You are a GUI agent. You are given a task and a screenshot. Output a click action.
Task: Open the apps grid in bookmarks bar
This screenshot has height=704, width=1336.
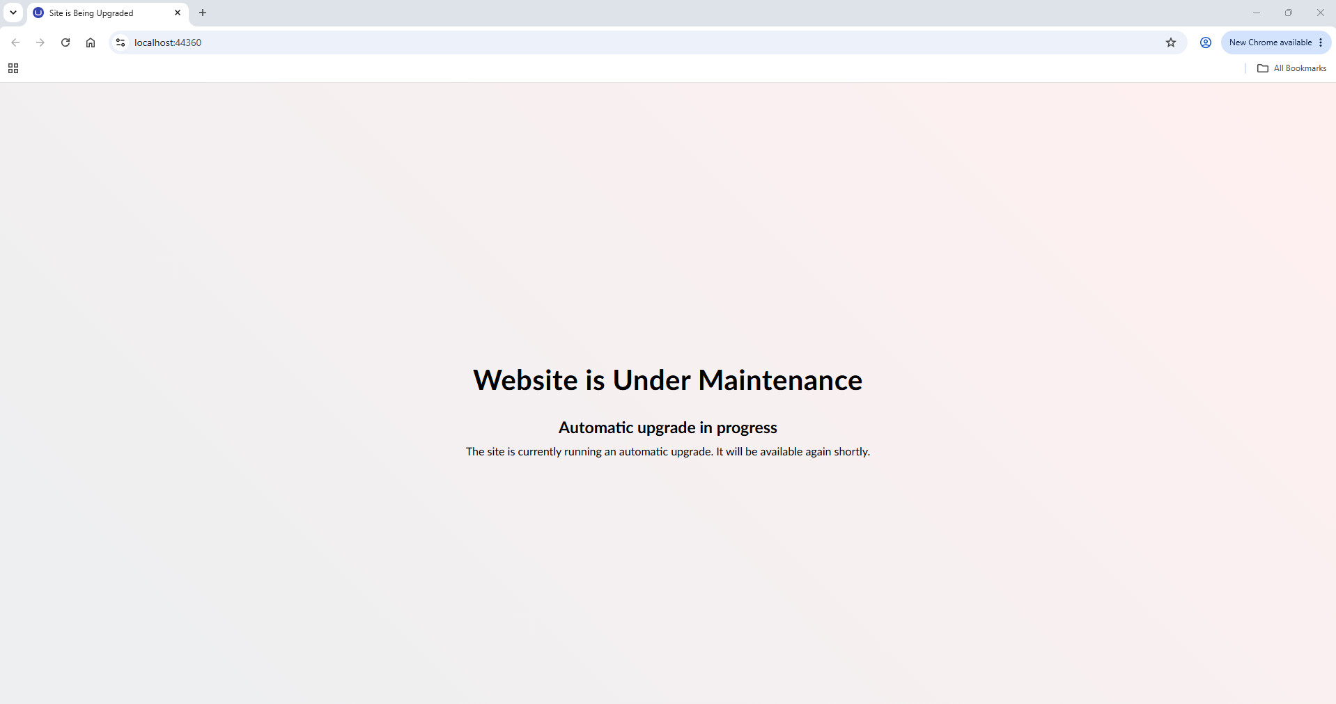[13, 68]
